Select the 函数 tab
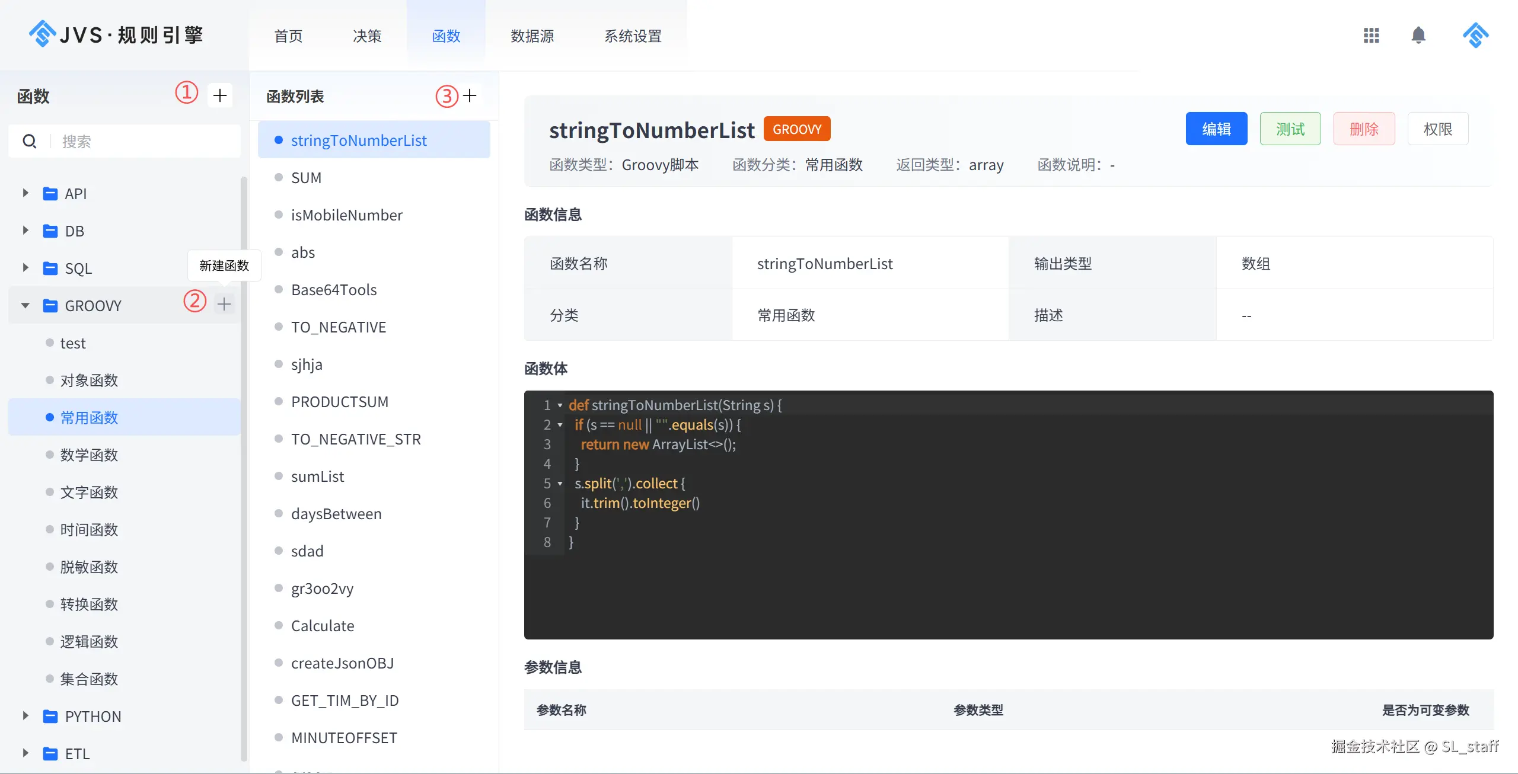Viewport: 1518px width, 774px height. pyautogui.click(x=446, y=36)
